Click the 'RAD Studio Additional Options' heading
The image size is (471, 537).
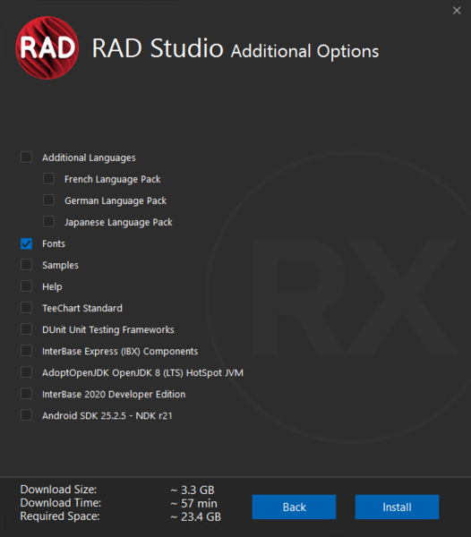click(235, 49)
